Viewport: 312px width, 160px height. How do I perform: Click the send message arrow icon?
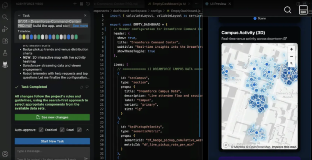pyautogui.click(x=86, y=158)
